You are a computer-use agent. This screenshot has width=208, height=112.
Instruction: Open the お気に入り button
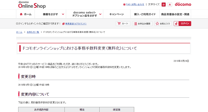[163, 24]
